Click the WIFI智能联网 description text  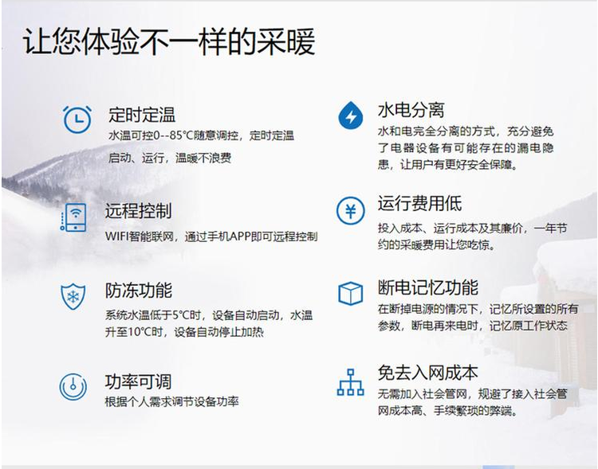pyautogui.click(x=211, y=236)
